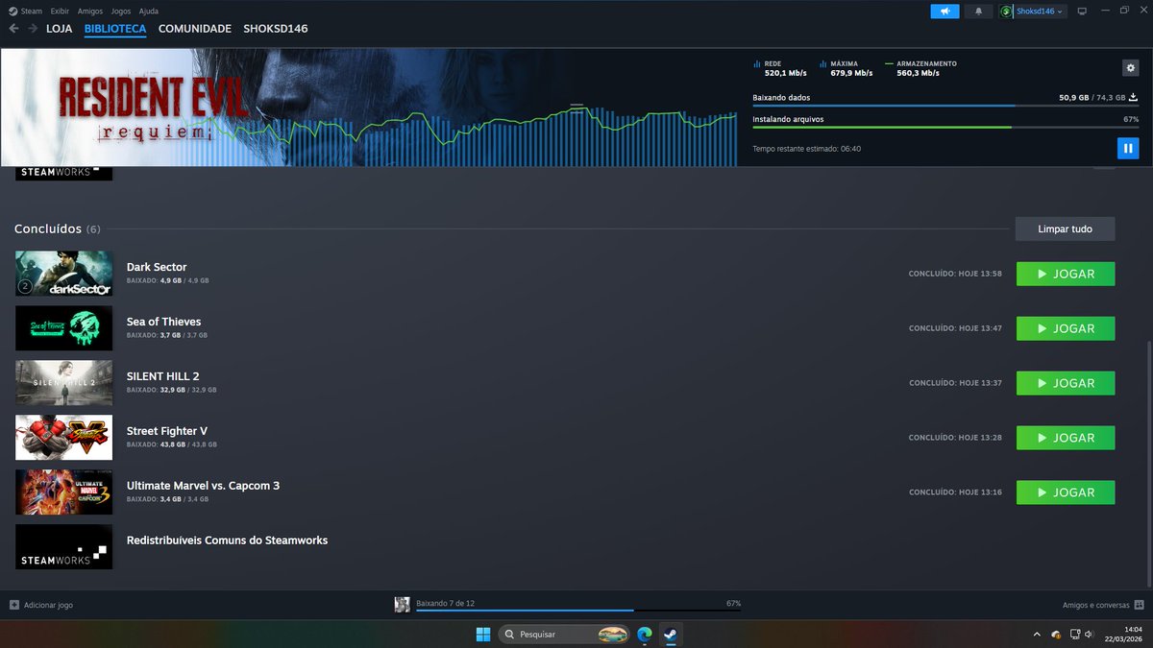
Task: Click the ARMAZENAMENTO legend
Action: tap(920, 68)
